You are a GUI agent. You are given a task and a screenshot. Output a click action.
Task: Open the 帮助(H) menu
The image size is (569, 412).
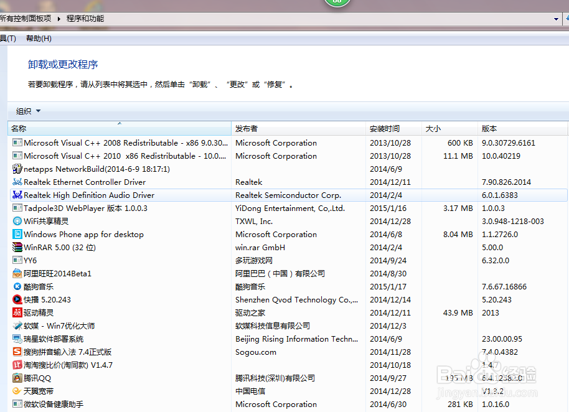[x=39, y=39]
